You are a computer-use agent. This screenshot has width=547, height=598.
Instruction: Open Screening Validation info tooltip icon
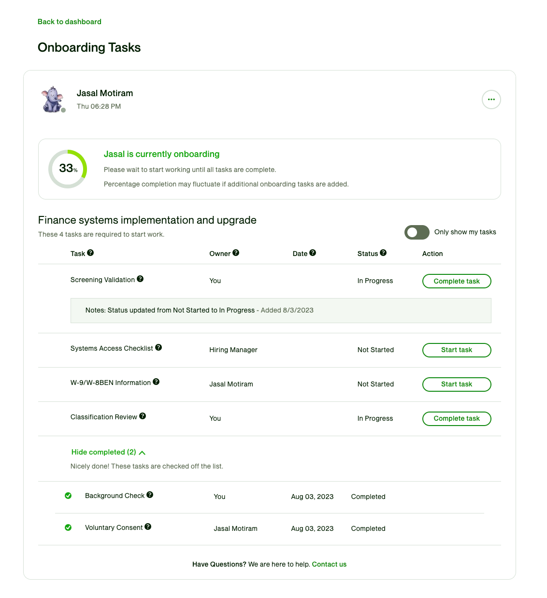[x=140, y=279]
